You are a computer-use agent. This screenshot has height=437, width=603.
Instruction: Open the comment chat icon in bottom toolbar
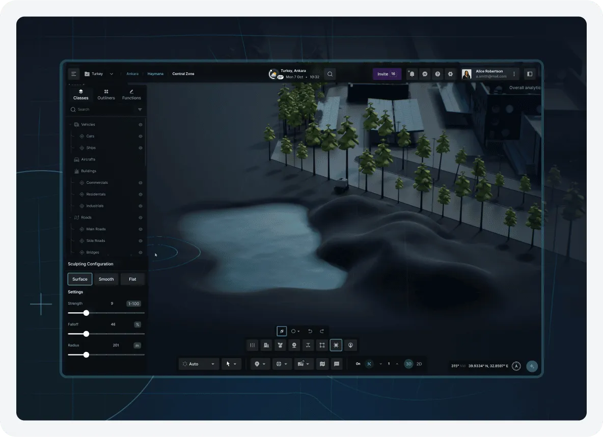(337, 364)
